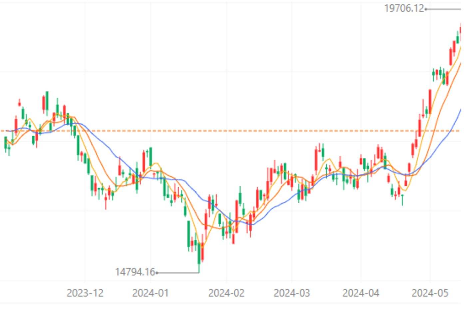
Task: Click the 19706.12 high price label
Action: click(x=404, y=8)
